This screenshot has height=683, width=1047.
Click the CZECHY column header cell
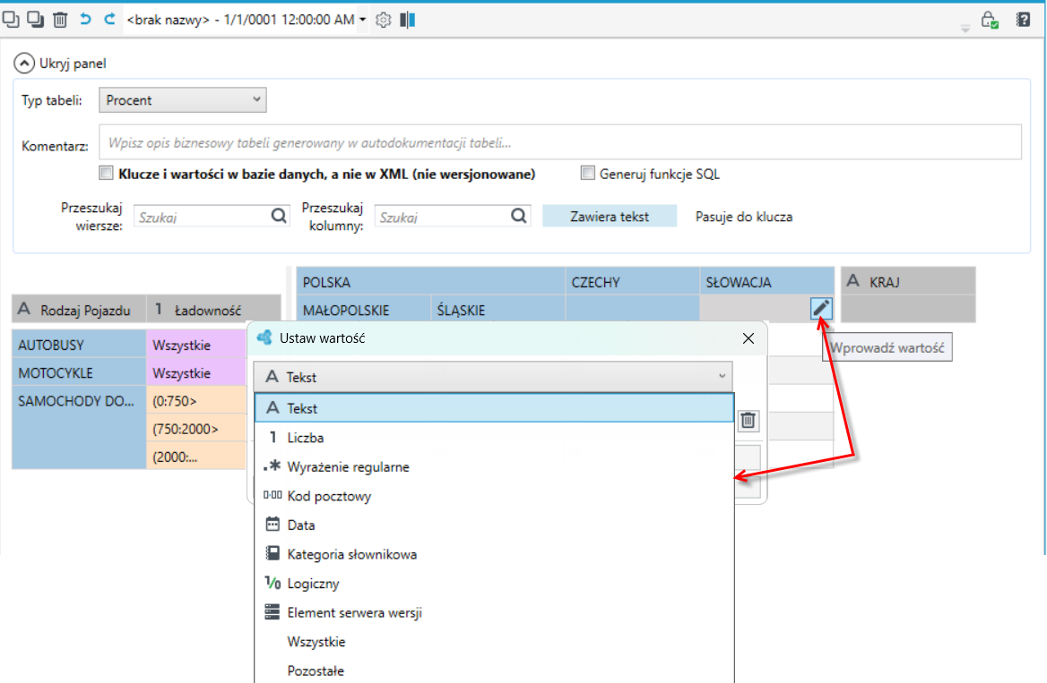(632, 282)
